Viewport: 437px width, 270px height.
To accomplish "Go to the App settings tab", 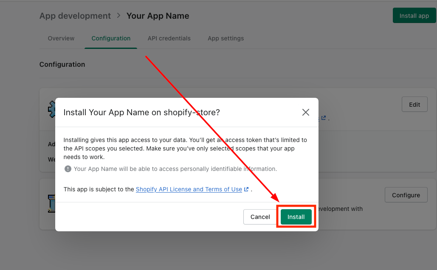I will (226, 38).
